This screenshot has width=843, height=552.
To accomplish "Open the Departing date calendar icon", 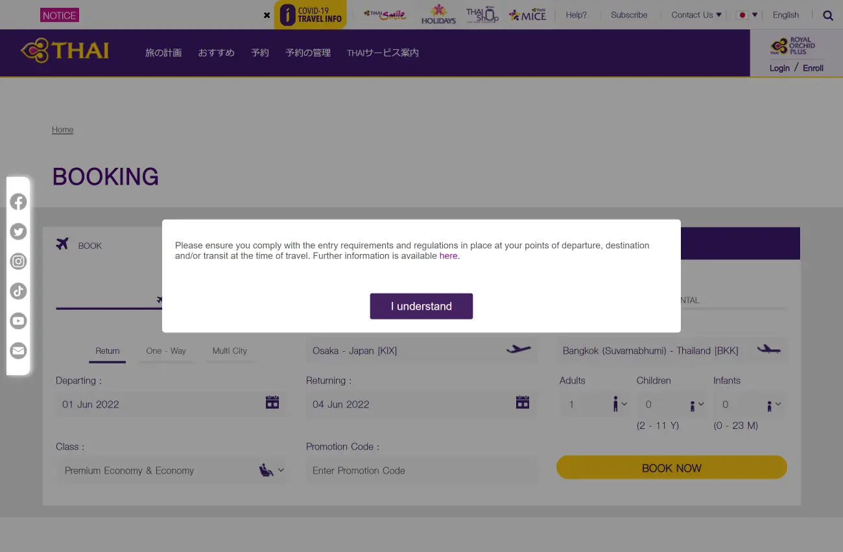I will 272,402.
